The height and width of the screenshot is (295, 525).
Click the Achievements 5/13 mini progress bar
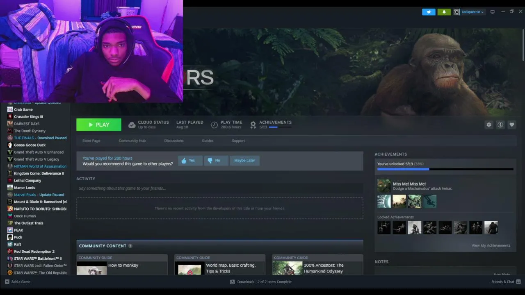coord(280,127)
